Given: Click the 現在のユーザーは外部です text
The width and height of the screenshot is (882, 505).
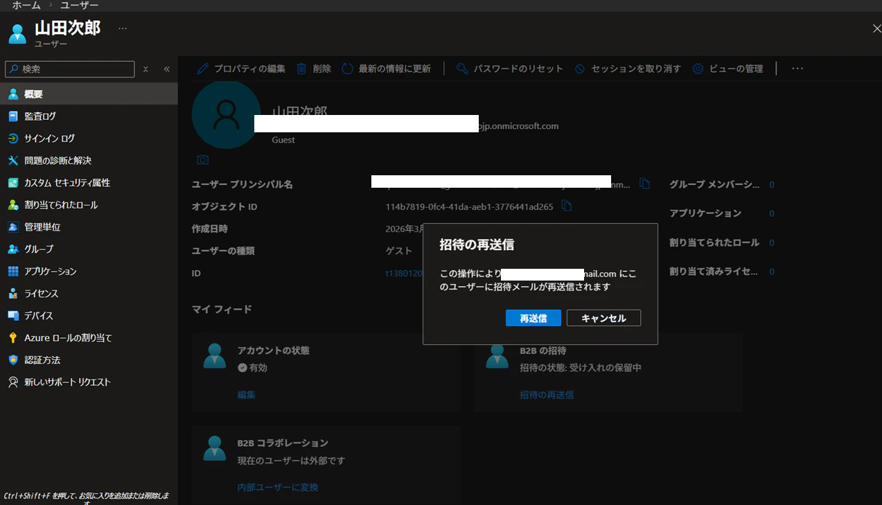Looking at the screenshot, I should coord(291,461).
